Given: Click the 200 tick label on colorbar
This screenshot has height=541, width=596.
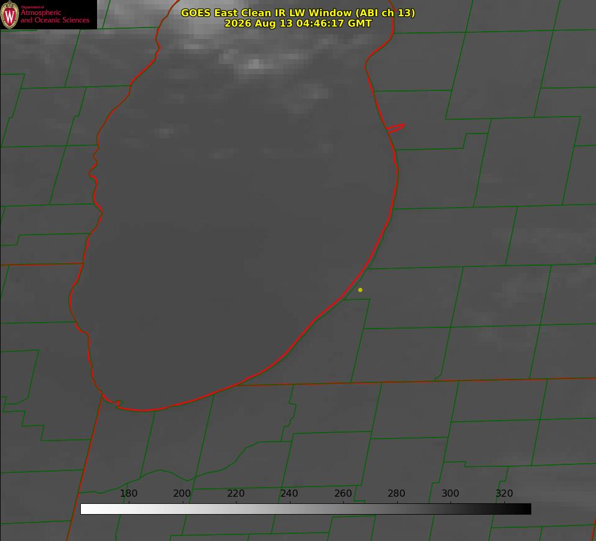Looking at the screenshot, I should [182, 493].
